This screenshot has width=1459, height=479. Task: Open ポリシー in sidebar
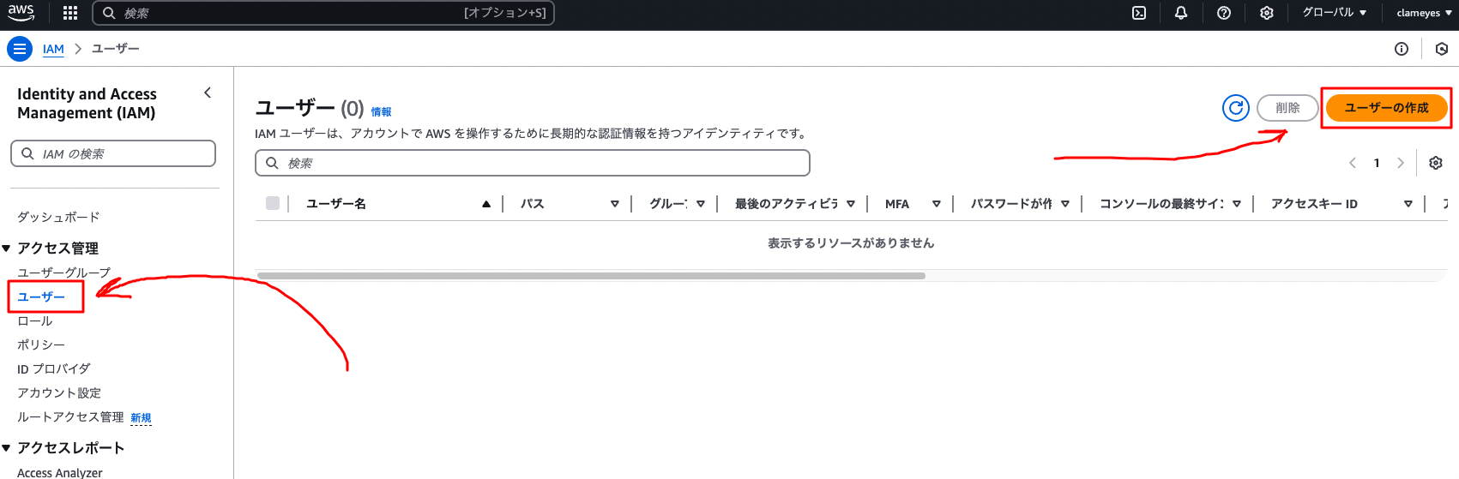41,344
